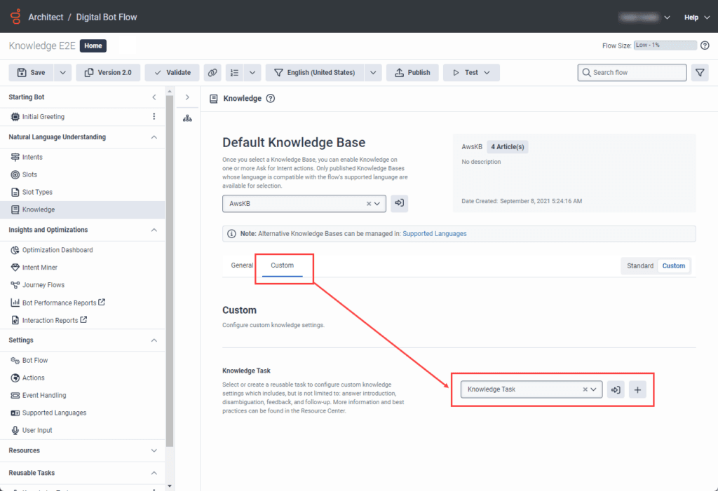Click the help icon next to the Knowledge heading

click(x=271, y=99)
